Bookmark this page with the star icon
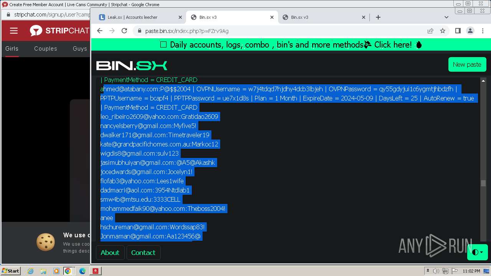 coord(443,31)
